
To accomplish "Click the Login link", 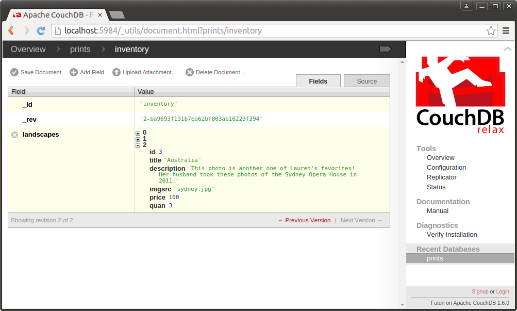I will click(503, 291).
